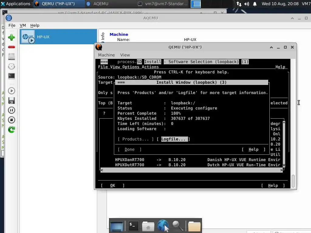Open the View menu in QEMU window

125,55
